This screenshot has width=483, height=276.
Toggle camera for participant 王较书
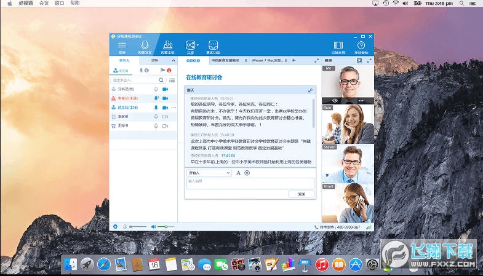click(x=165, y=125)
